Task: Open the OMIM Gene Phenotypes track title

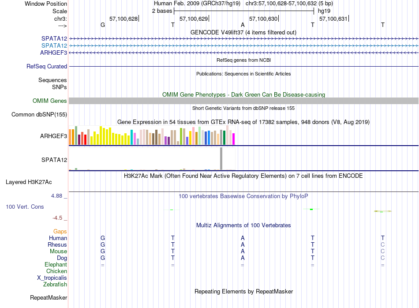Action: [x=244, y=94]
